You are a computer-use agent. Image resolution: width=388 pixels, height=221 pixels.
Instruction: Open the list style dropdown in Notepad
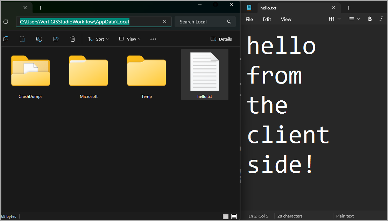tap(354, 19)
